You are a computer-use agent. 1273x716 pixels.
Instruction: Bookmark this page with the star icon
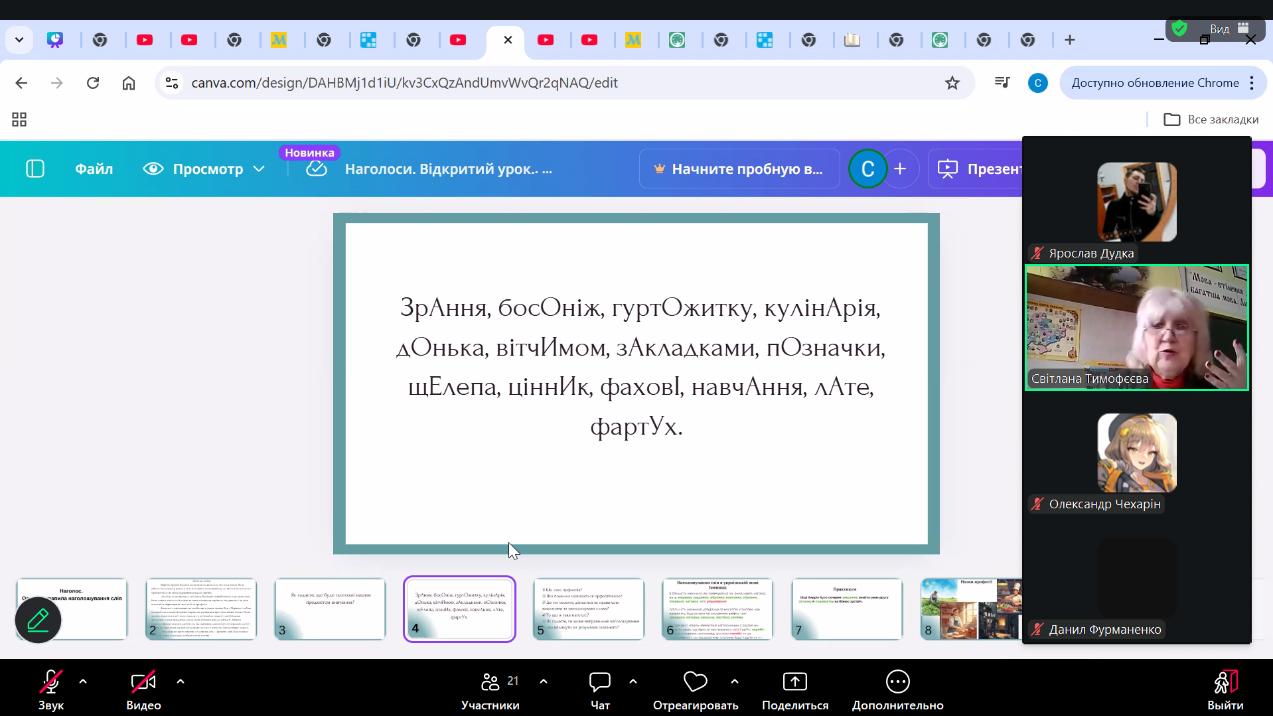pyautogui.click(x=952, y=83)
